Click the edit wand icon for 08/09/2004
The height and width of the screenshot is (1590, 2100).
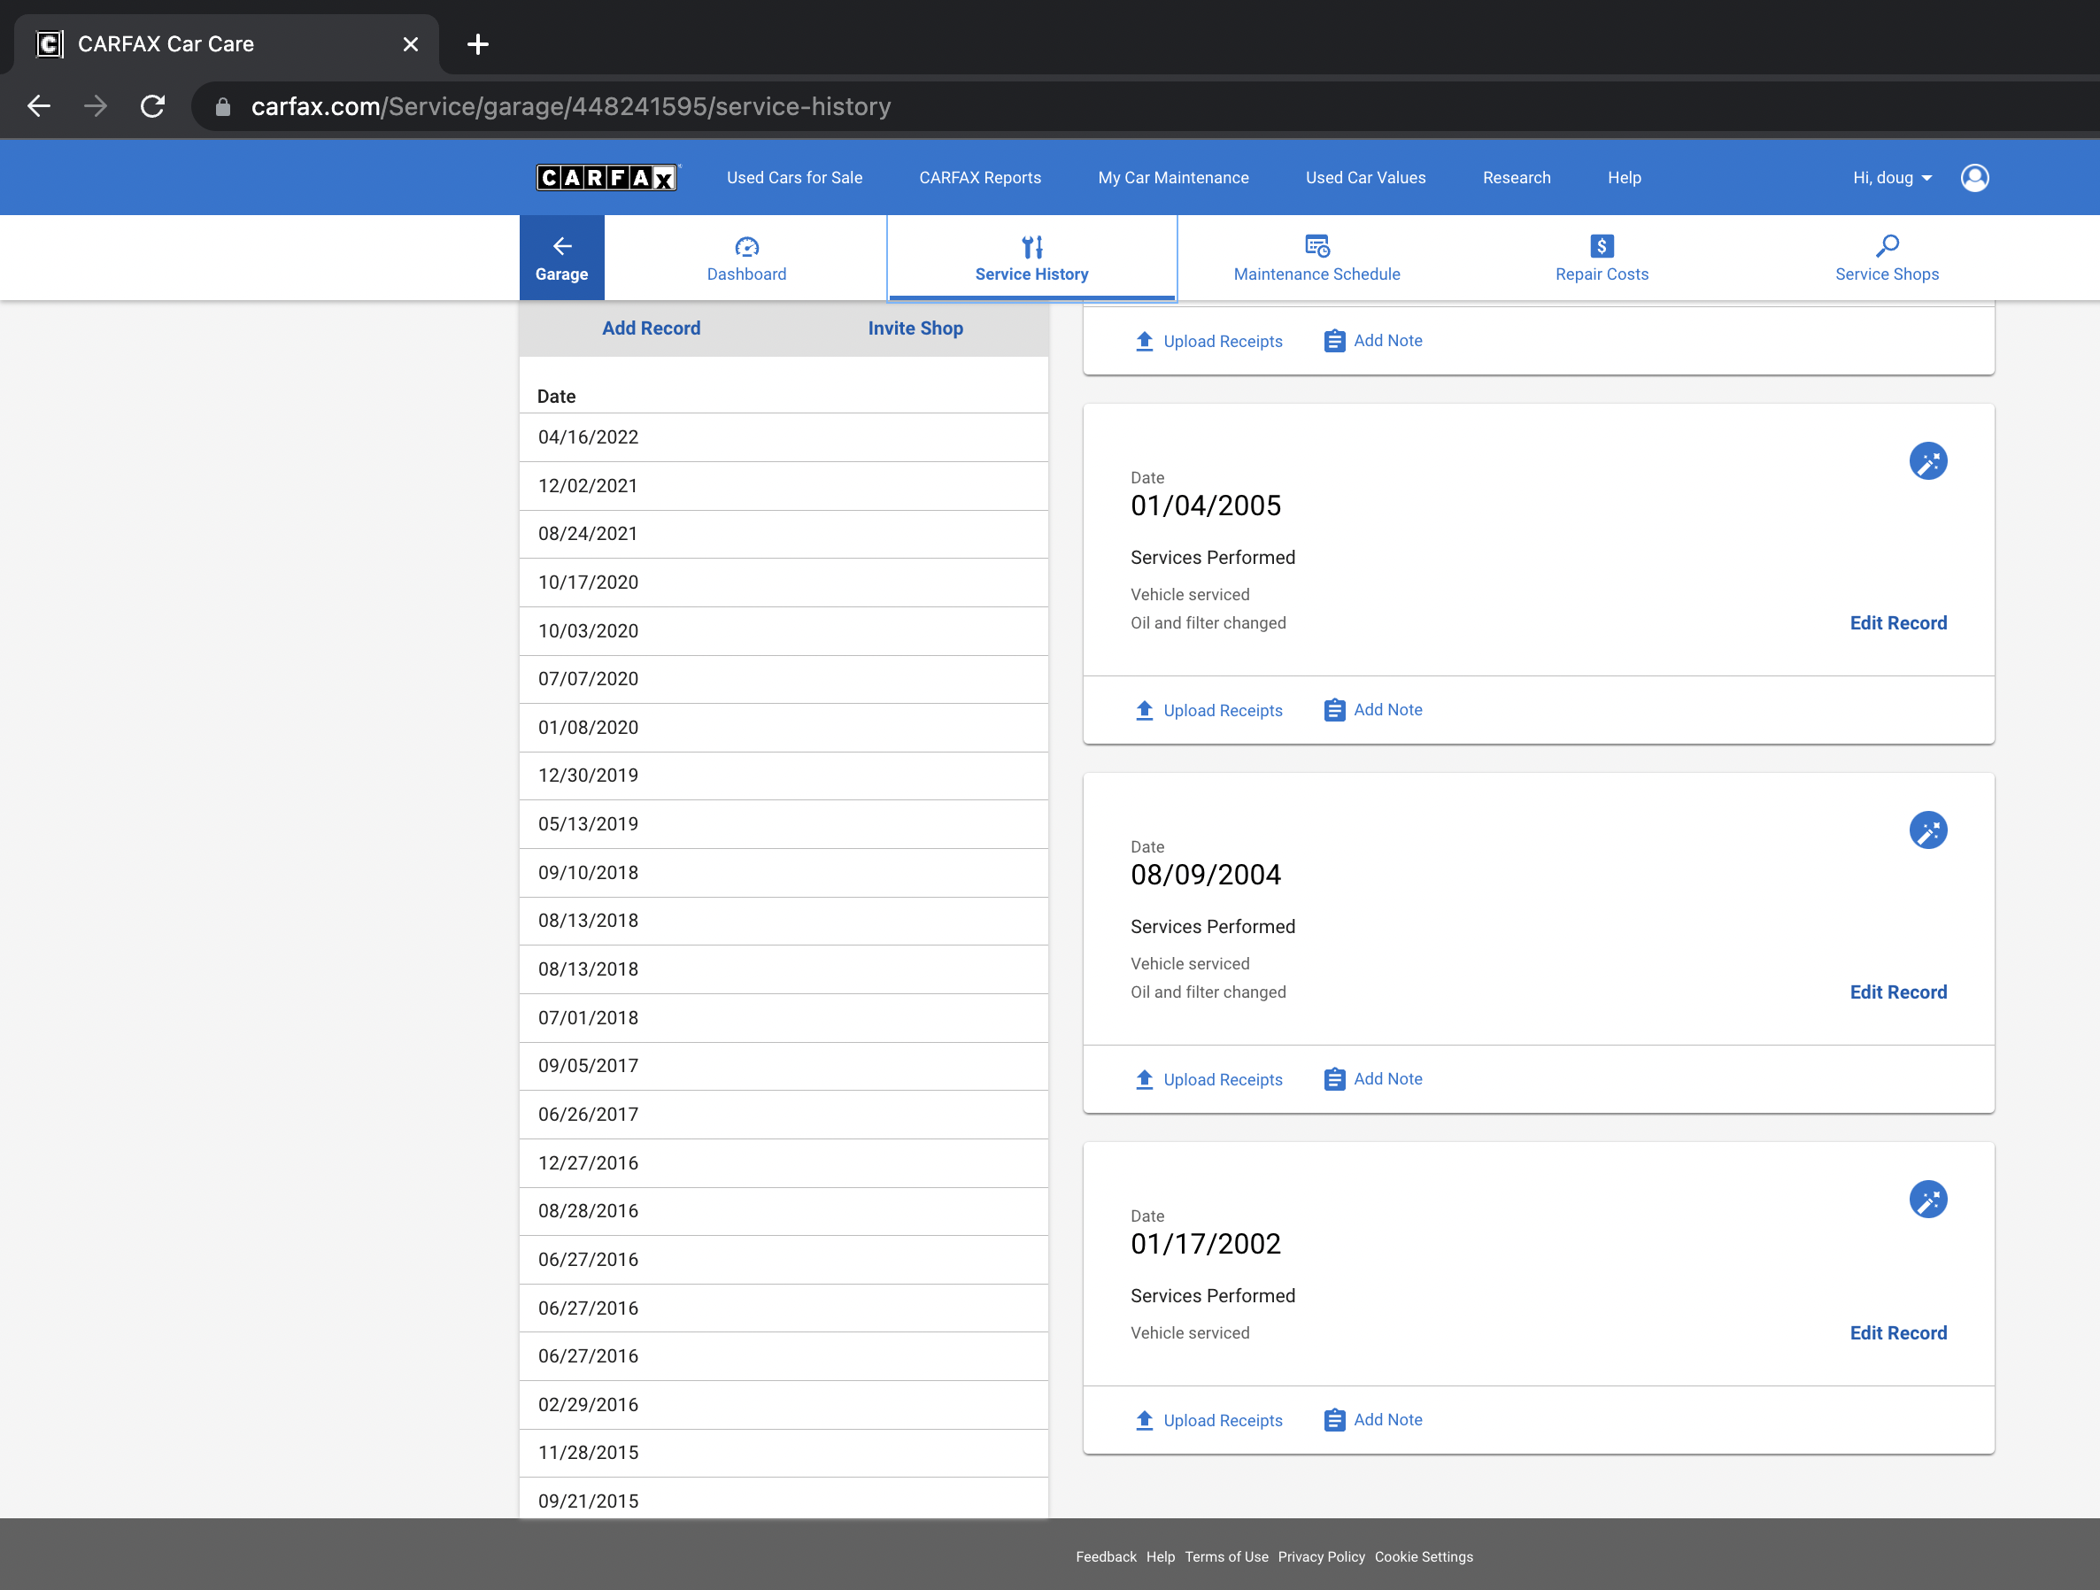point(1928,830)
